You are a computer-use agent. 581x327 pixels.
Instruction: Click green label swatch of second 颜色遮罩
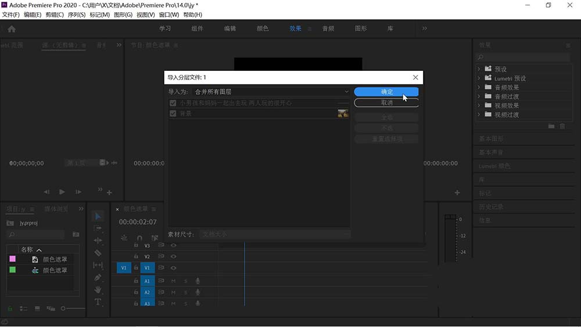pyautogui.click(x=13, y=269)
